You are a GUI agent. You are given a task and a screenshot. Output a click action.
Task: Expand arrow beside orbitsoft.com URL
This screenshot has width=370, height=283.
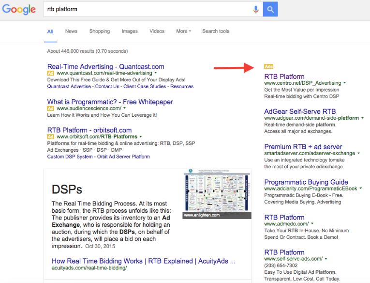(x=141, y=137)
